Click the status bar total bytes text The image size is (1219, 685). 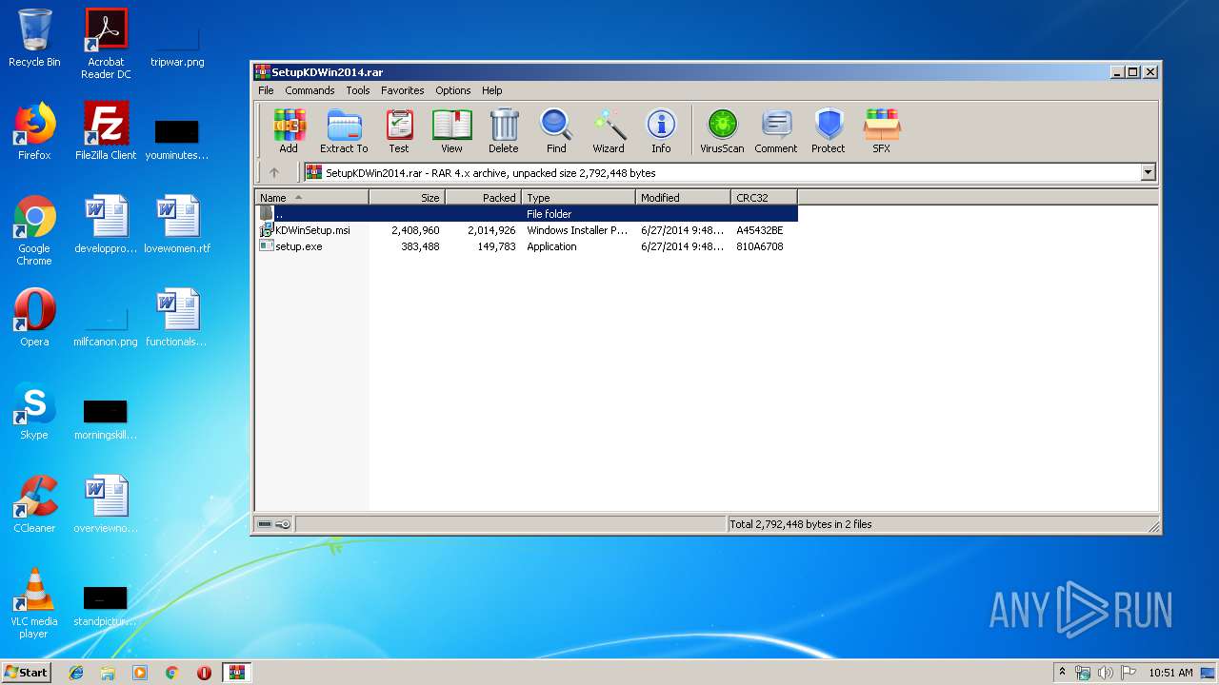coord(801,524)
